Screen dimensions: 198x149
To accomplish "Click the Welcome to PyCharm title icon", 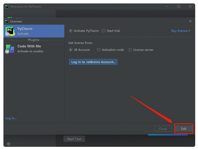I will (7, 7).
